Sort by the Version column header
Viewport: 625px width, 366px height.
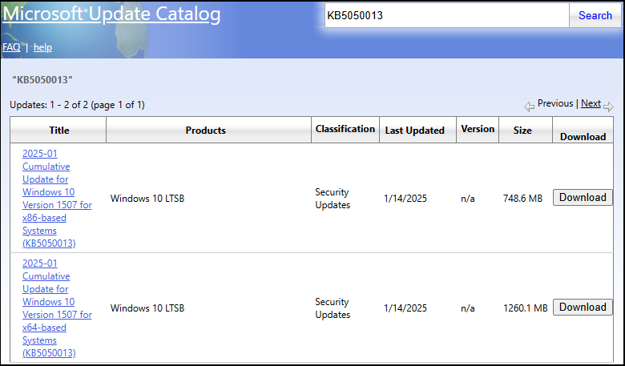coord(478,129)
